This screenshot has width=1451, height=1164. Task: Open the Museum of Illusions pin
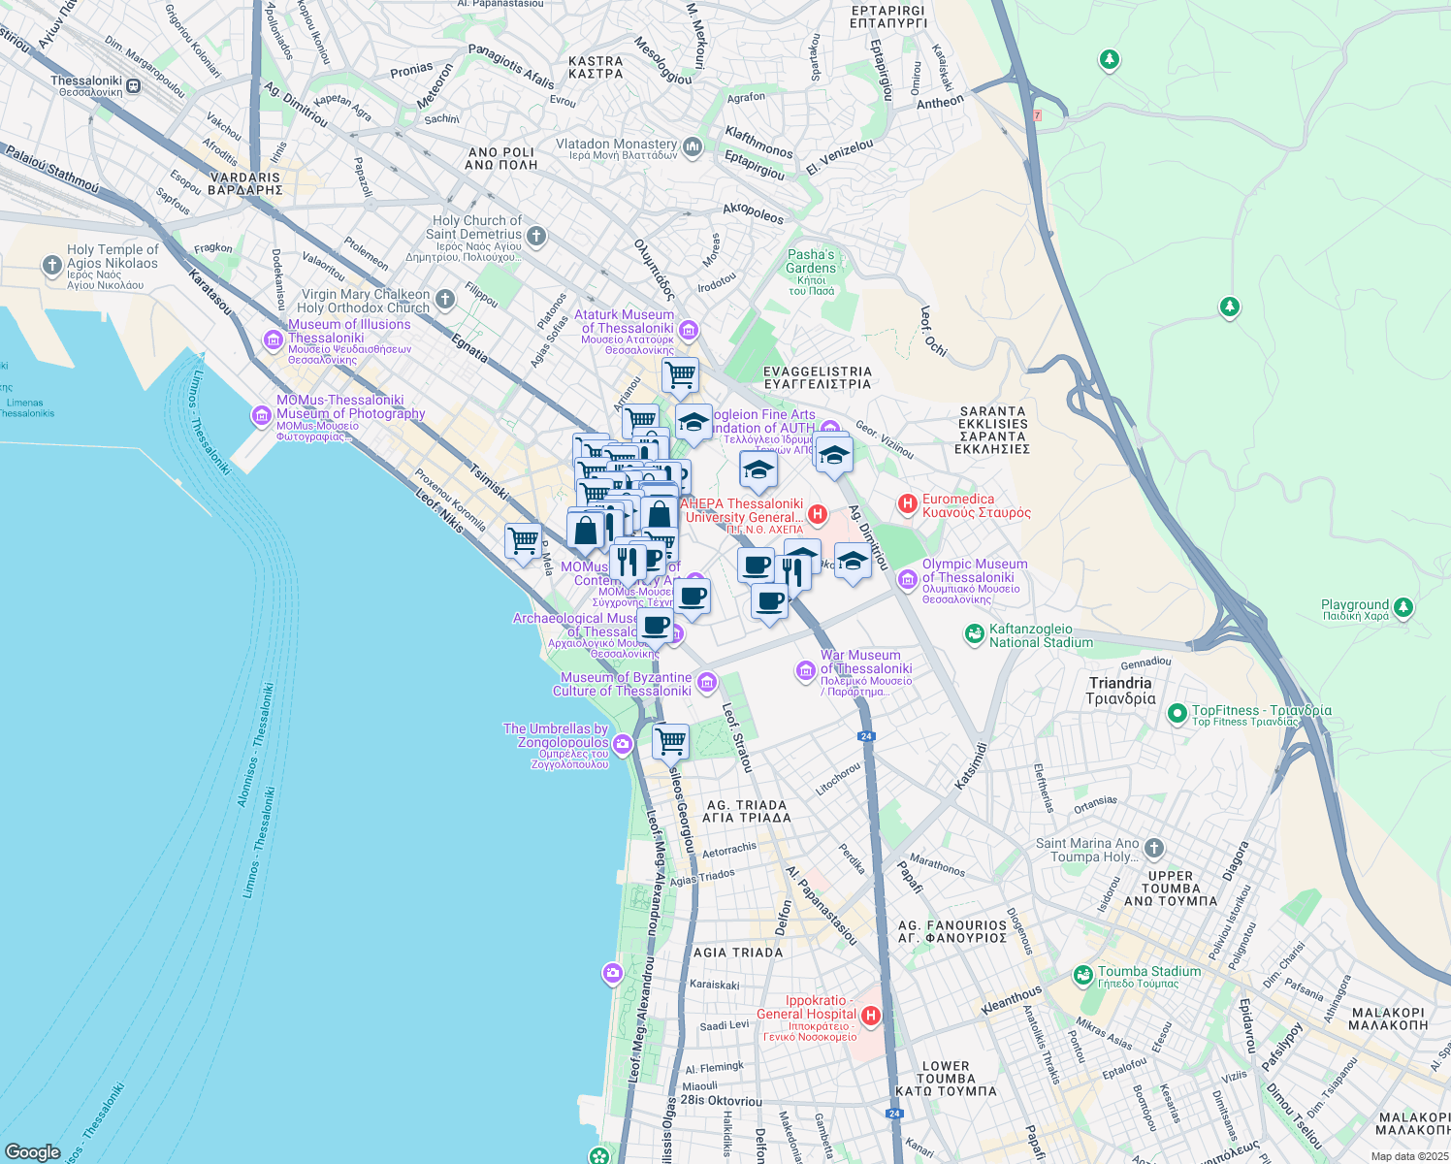[x=274, y=339]
